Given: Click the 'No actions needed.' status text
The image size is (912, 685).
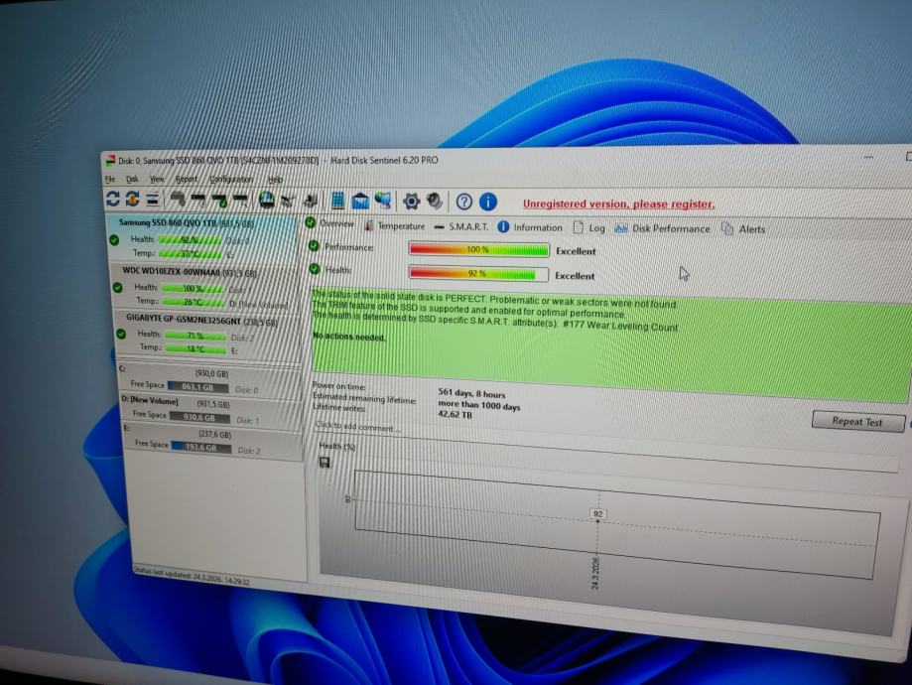Looking at the screenshot, I should click(349, 337).
